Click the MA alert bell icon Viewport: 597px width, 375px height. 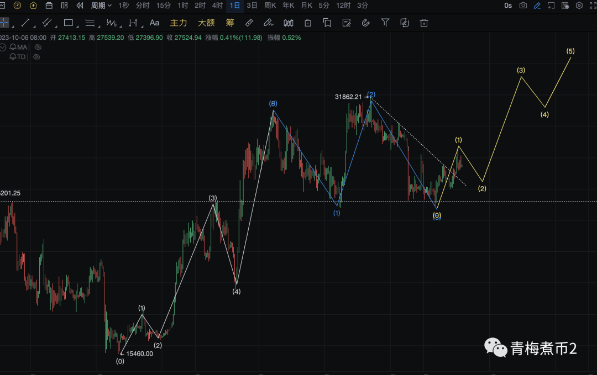click(x=13, y=47)
